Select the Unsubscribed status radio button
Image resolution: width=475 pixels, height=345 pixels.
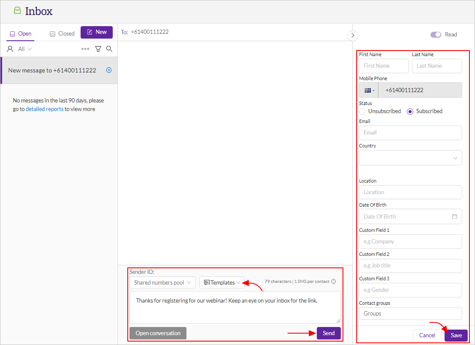point(361,111)
